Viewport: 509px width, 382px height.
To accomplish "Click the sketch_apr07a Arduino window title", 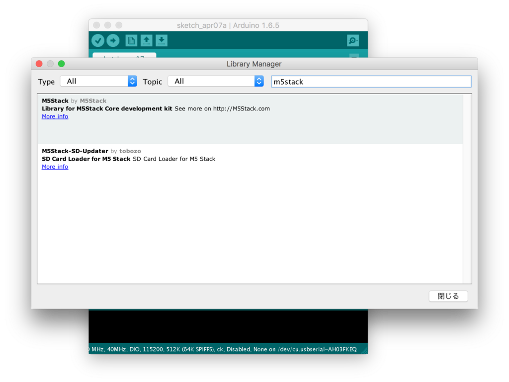I will pos(228,25).
